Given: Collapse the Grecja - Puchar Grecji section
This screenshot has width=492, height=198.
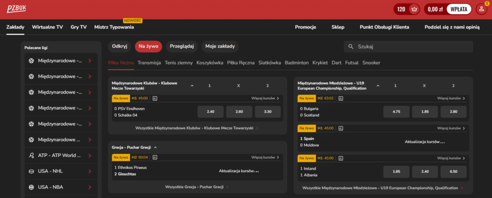Looking at the screenshot, I should (x=155, y=147).
